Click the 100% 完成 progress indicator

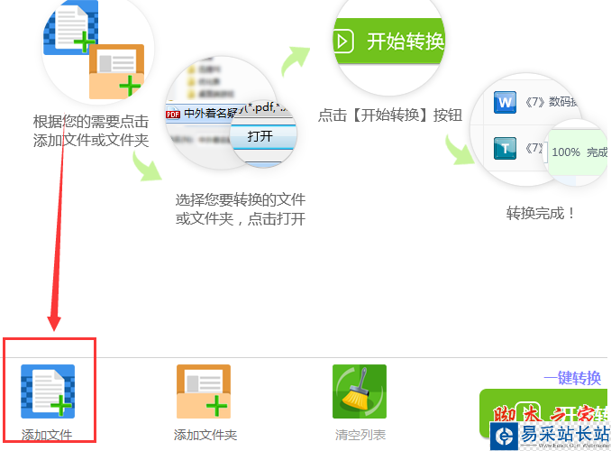pyautogui.click(x=579, y=152)
